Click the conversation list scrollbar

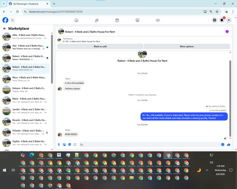[x=52, y=59]
